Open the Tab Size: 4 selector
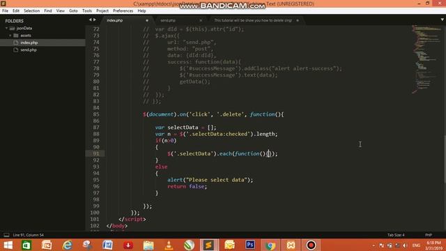446x251 pixels. [396, 235]
